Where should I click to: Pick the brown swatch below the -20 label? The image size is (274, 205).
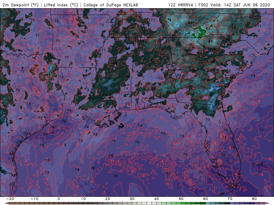point(12,203)
